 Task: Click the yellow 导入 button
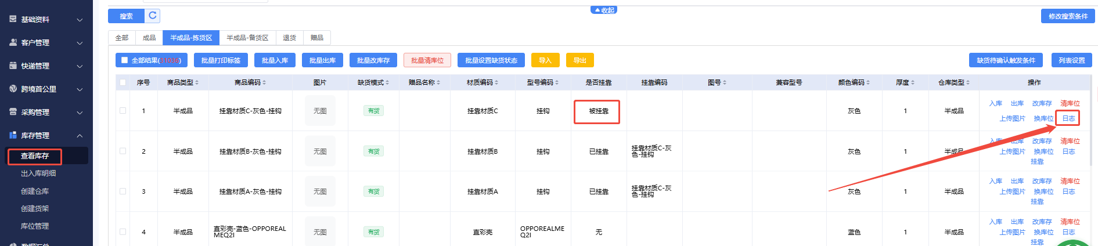tap(545, 60)
